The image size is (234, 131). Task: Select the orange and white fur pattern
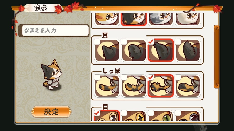pos(107,19)
